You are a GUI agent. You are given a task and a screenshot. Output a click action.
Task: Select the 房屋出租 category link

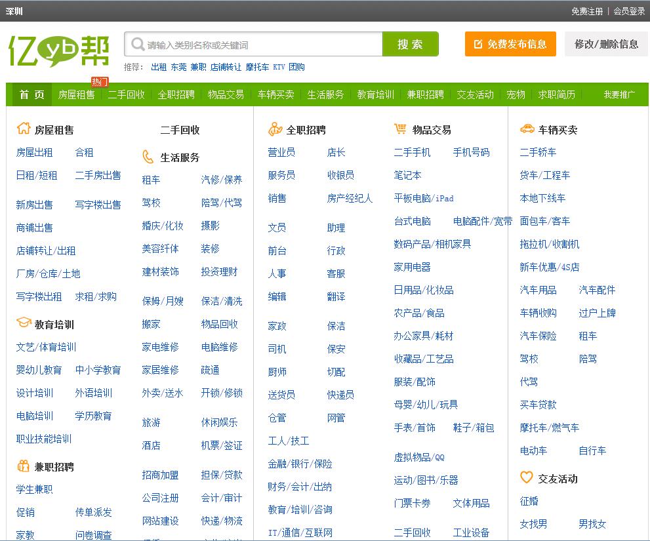[x=34, y=152]
